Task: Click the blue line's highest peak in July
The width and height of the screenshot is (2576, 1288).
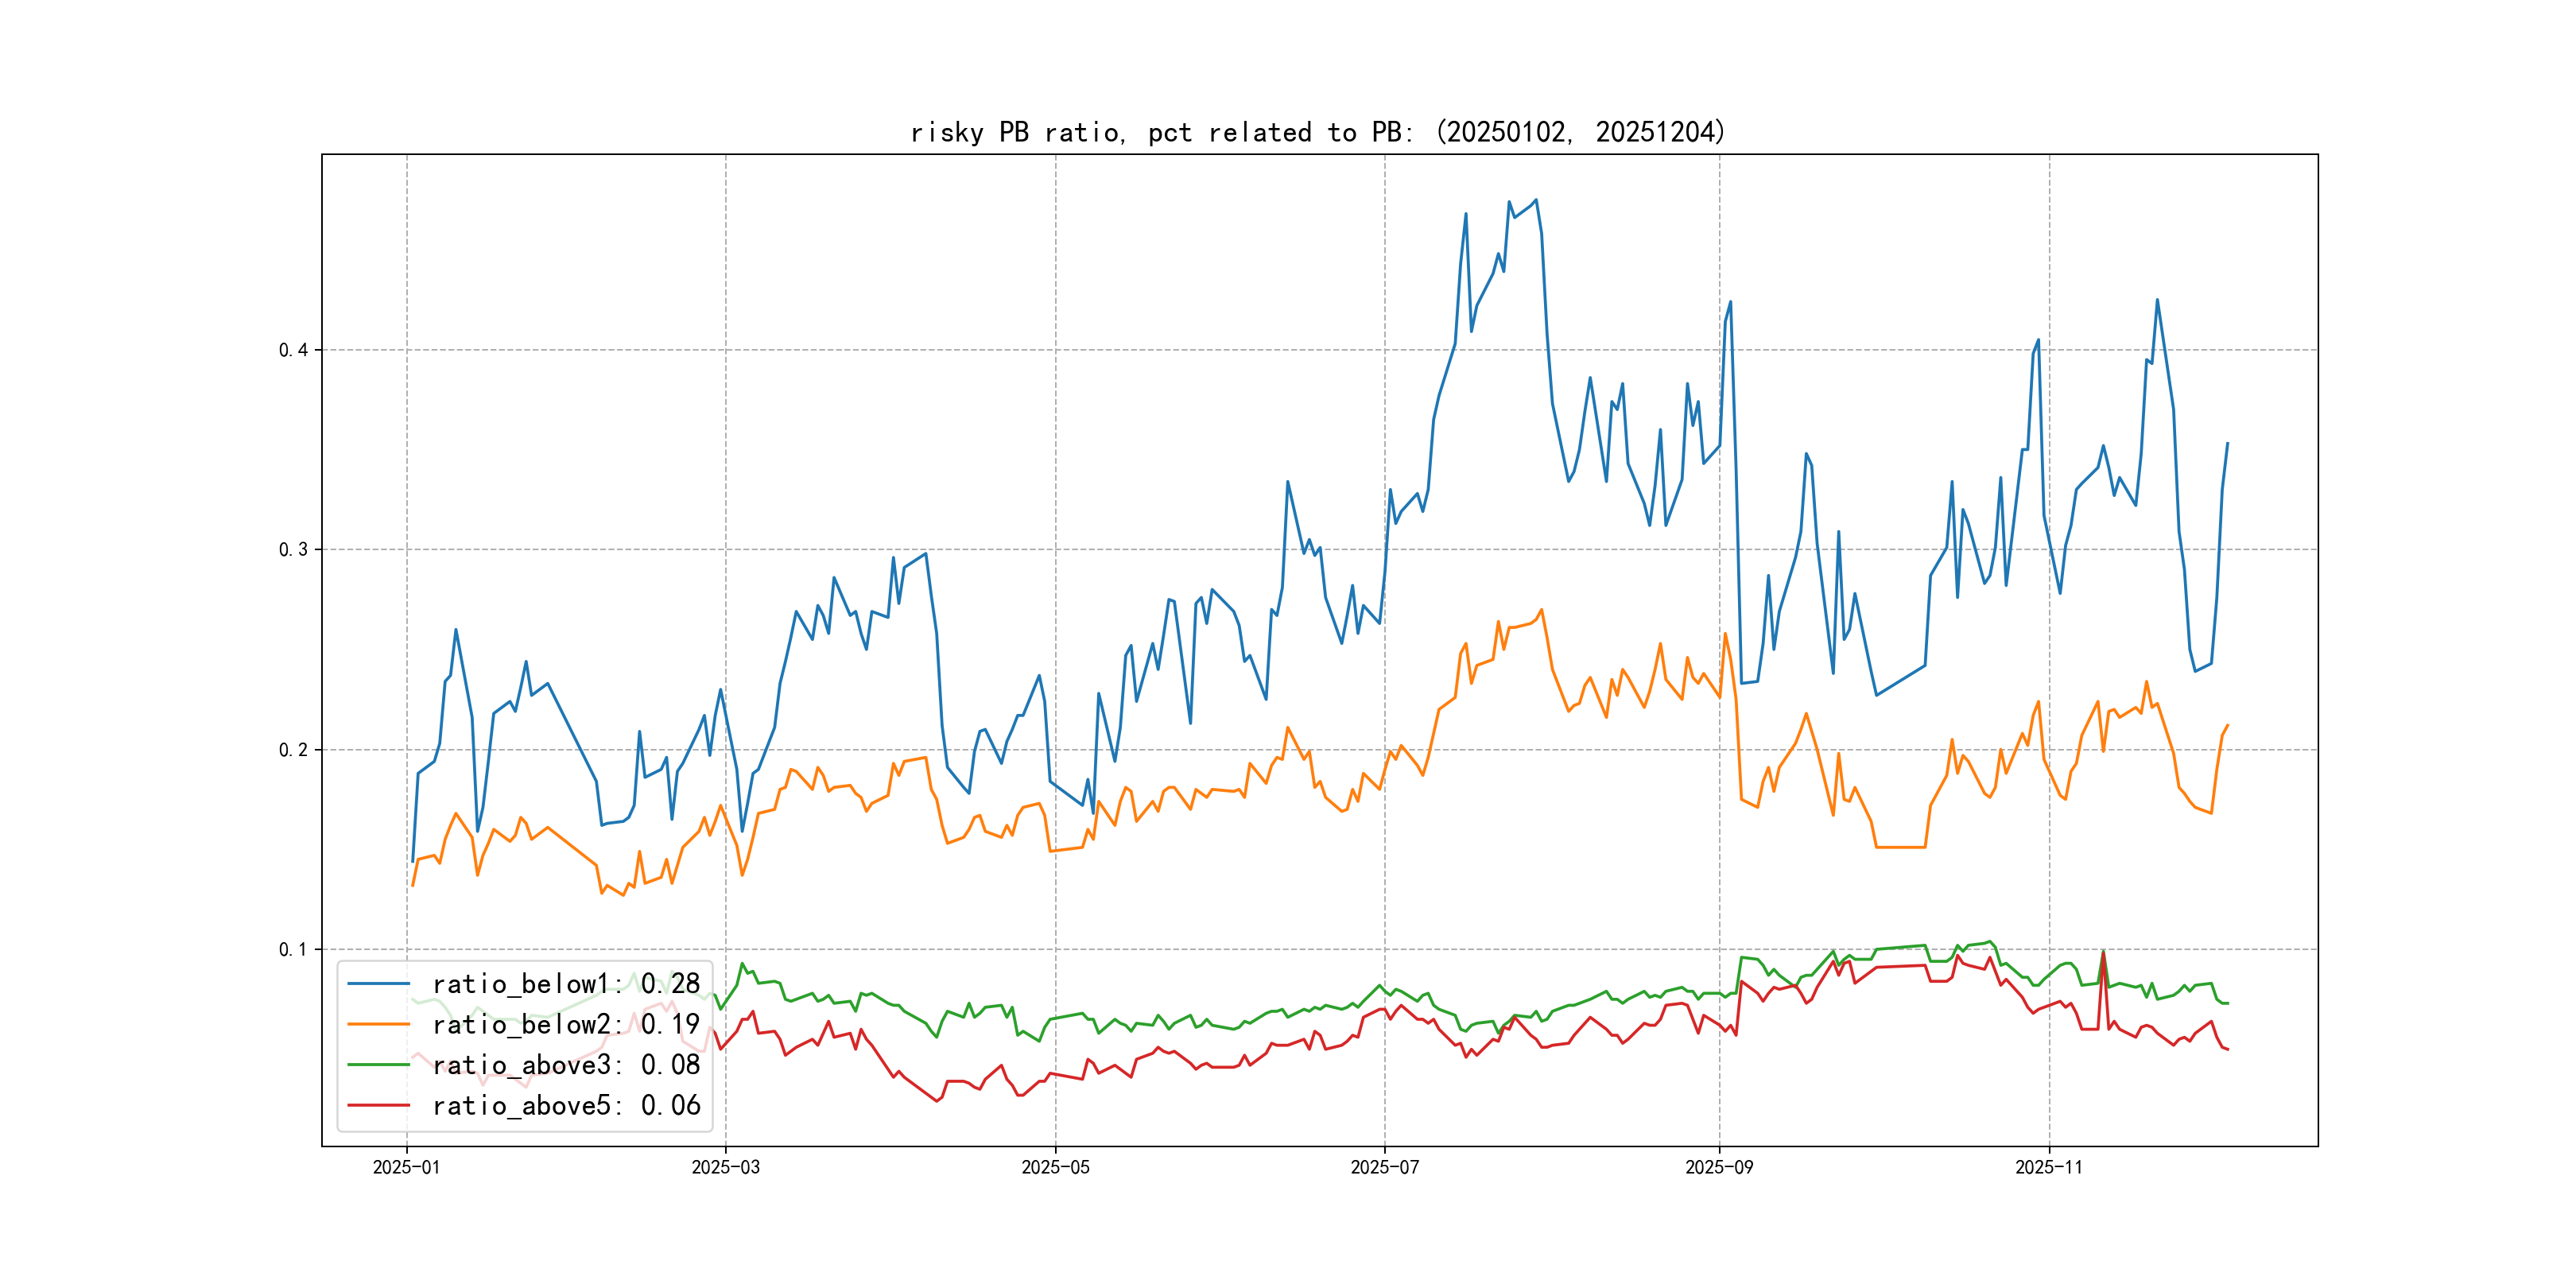Action: pyautogui.click(x=1536, y=200)
